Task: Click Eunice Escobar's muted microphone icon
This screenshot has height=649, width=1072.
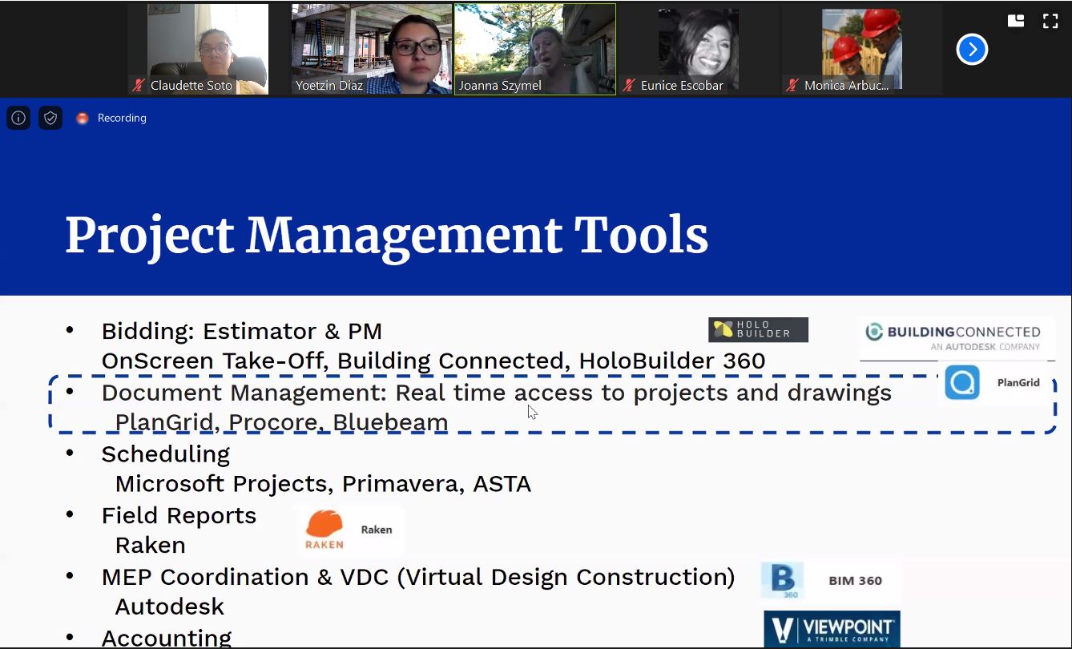Action: click(x=630, y=85)
